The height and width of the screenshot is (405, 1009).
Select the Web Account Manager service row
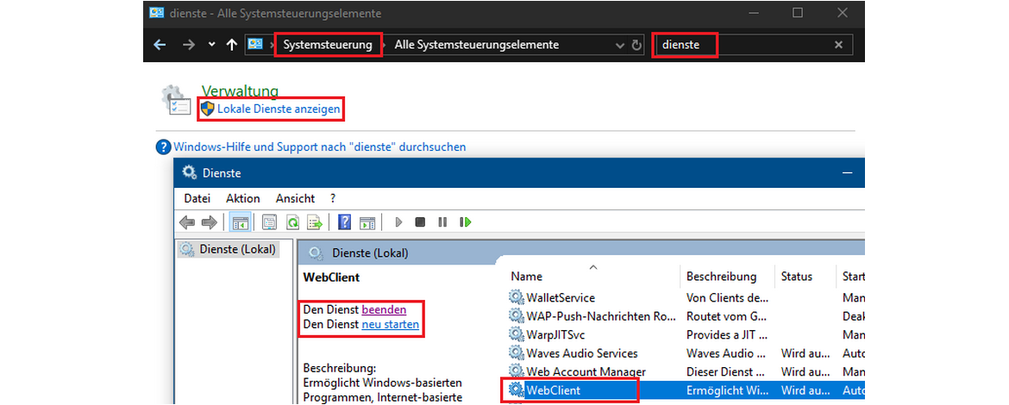click(x=586, y=371)
